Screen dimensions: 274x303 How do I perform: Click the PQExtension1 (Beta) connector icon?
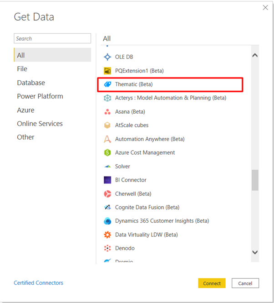(107, 71)
